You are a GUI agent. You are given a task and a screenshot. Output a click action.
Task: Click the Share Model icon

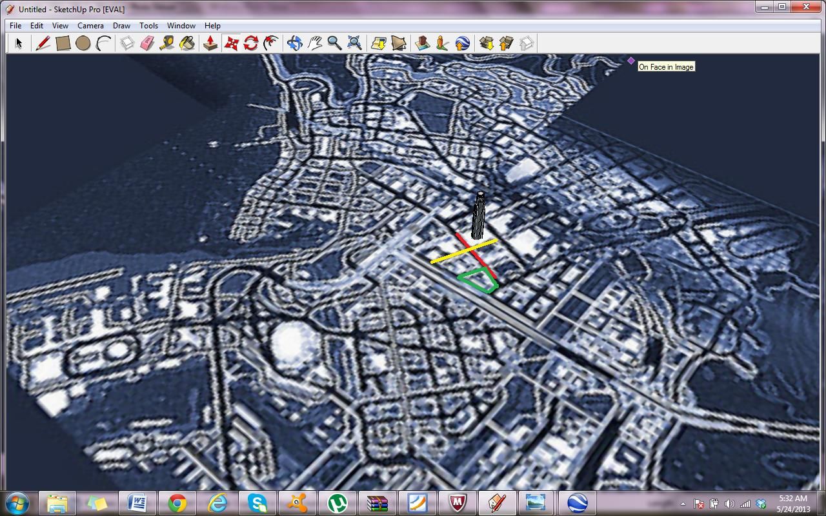click(x=506, y=43)
